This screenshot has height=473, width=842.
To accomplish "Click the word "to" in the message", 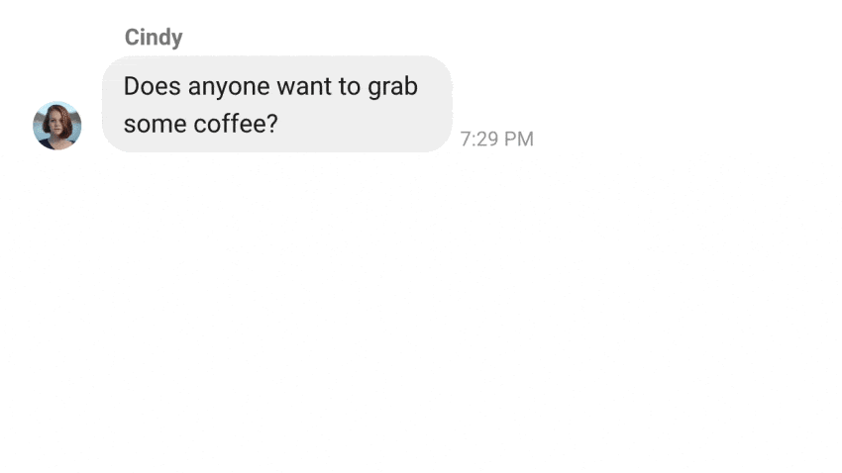I will (350, 87).
